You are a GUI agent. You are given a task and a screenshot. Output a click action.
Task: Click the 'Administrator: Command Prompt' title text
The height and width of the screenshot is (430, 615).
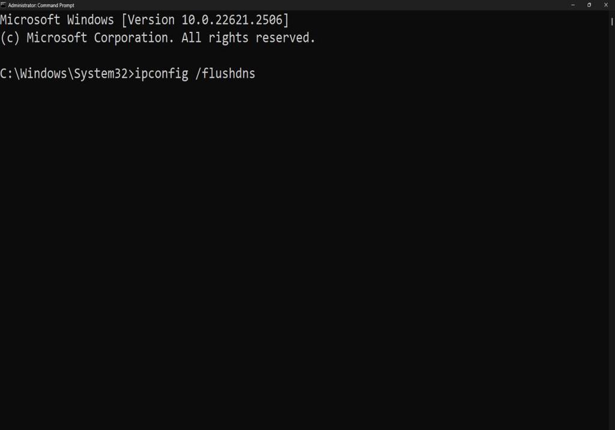[41, 5]
